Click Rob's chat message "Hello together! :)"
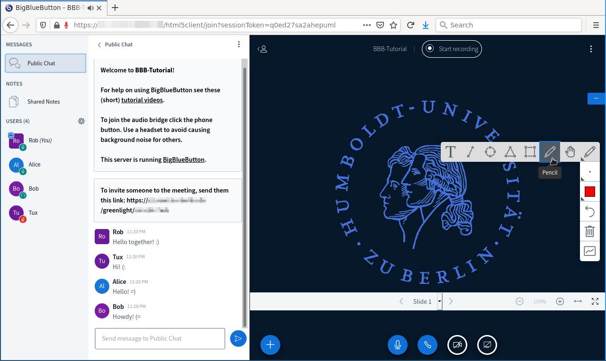This screenshot has width=606, height=361. [x=136, y=242]
